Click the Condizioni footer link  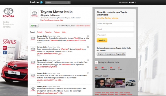point(127,93)
